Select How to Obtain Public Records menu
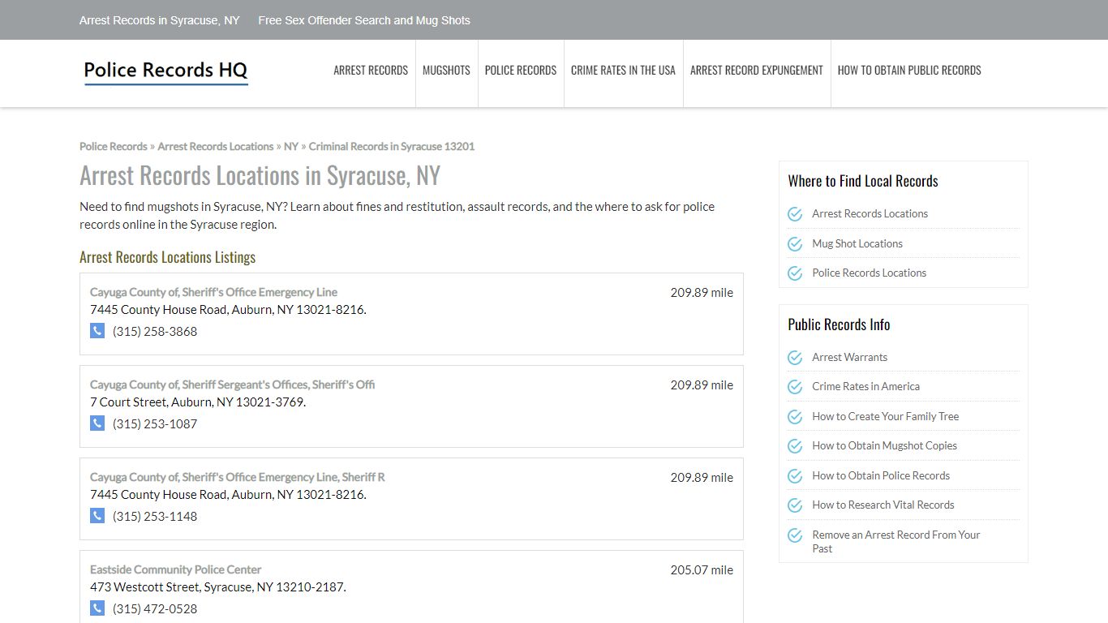This screenshot has width=1108, height=623. click(x=909, y=71)
